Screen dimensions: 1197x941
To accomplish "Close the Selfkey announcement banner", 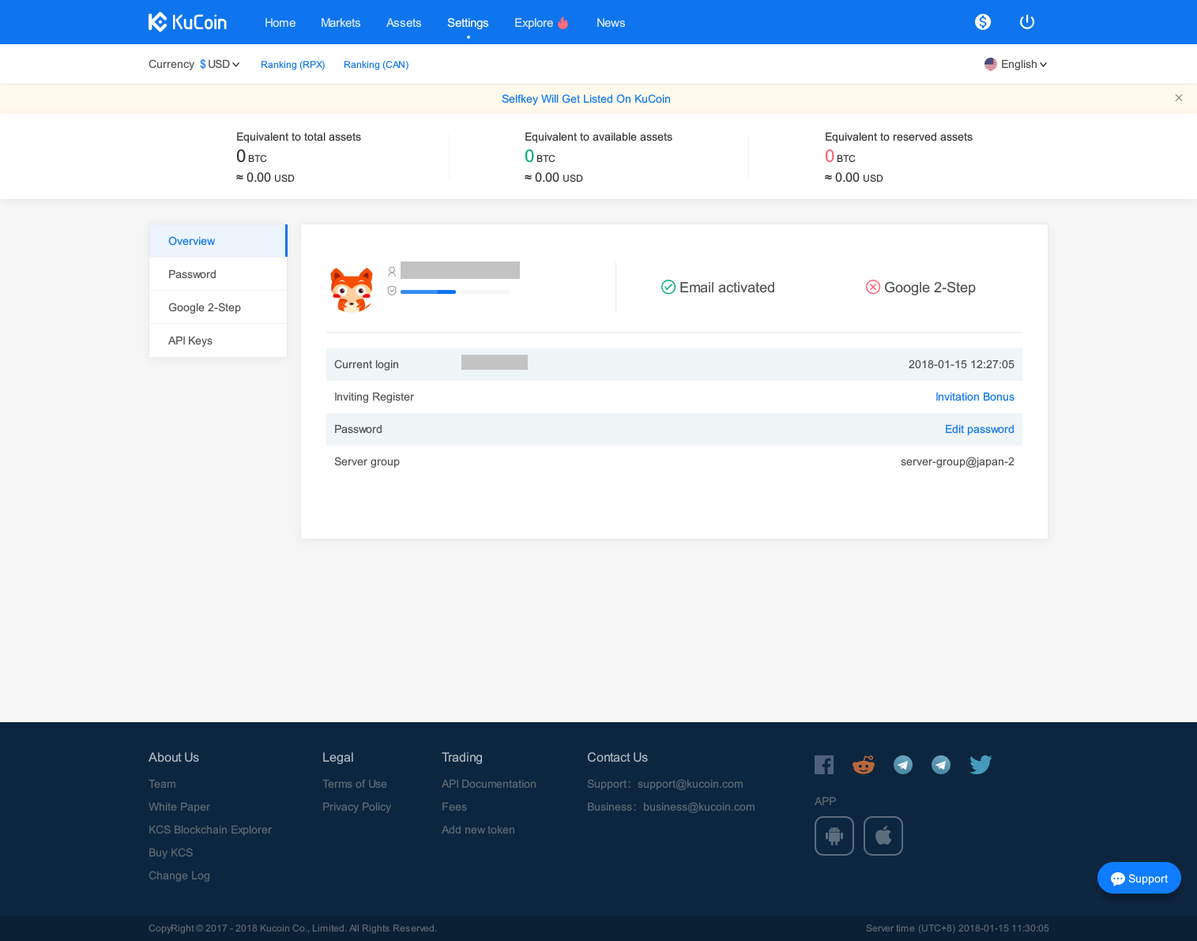I will (1179, 98).
